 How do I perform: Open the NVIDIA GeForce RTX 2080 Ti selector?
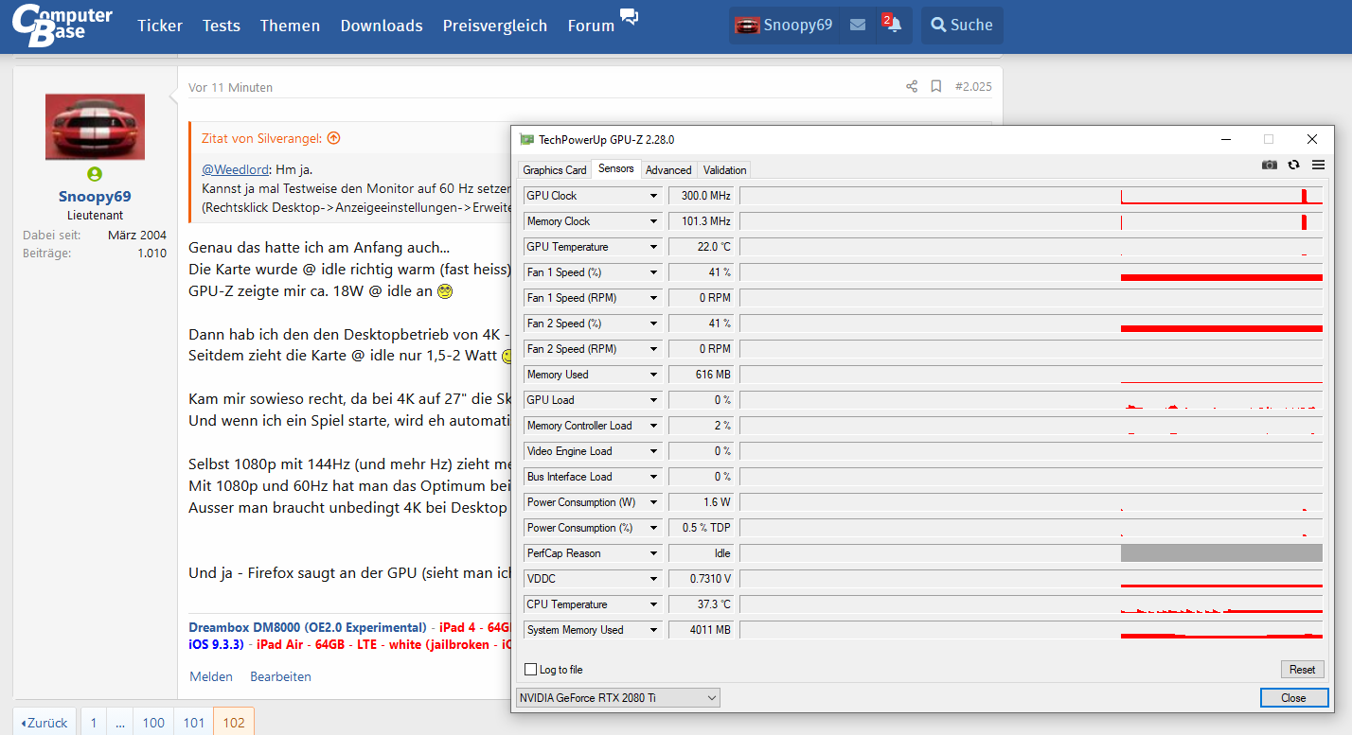[617, 698]
